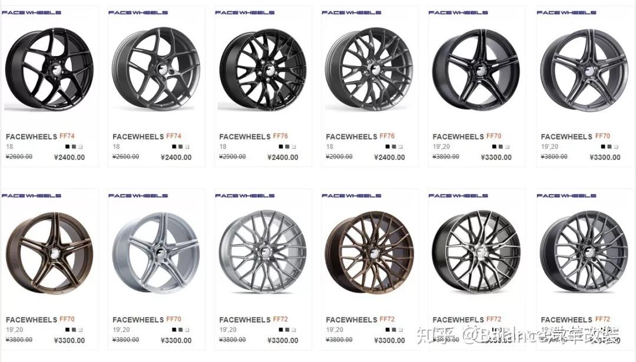Screen dimensions: 636x362
Task: Open the glossy black FF74 wheel image
Action: 49,69
